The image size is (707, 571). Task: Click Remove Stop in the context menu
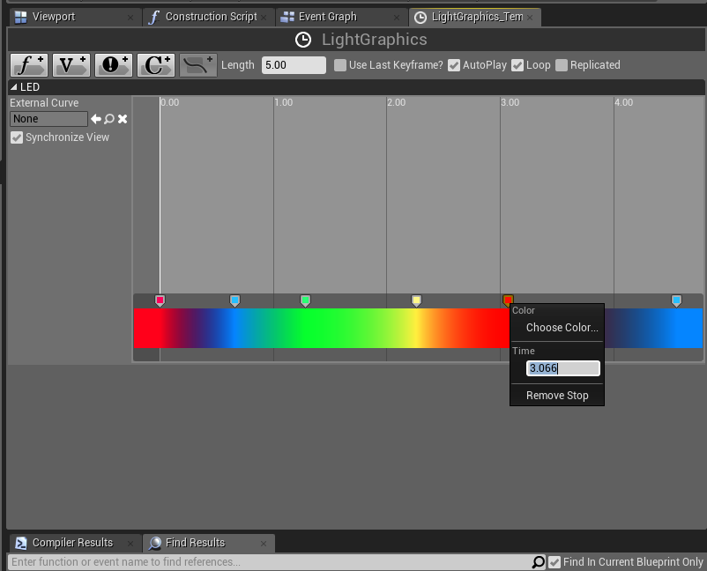(557, 396)
